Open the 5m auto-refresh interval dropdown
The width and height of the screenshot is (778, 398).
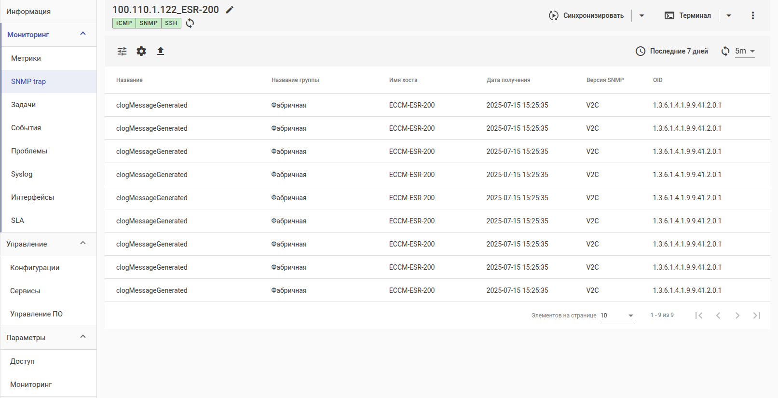[745, 51]
